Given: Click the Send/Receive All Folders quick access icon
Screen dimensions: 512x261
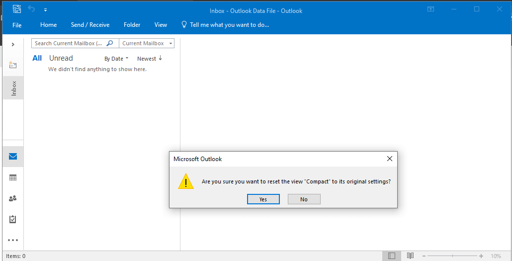Looking at the screenshot, I should 17,9.
